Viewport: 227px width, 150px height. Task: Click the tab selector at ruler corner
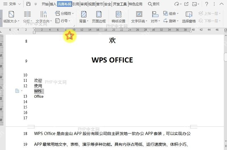[1, 31]
